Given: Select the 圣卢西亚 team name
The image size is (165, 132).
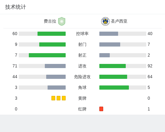Looking at the screenshot, I should [119, 21].
